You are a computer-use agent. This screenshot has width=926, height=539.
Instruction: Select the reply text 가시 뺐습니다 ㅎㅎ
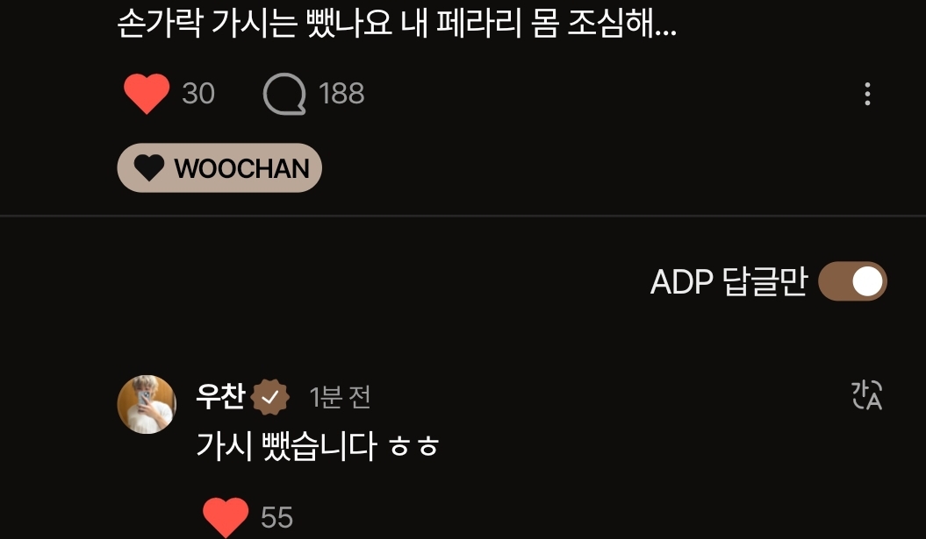coord(317,446)
